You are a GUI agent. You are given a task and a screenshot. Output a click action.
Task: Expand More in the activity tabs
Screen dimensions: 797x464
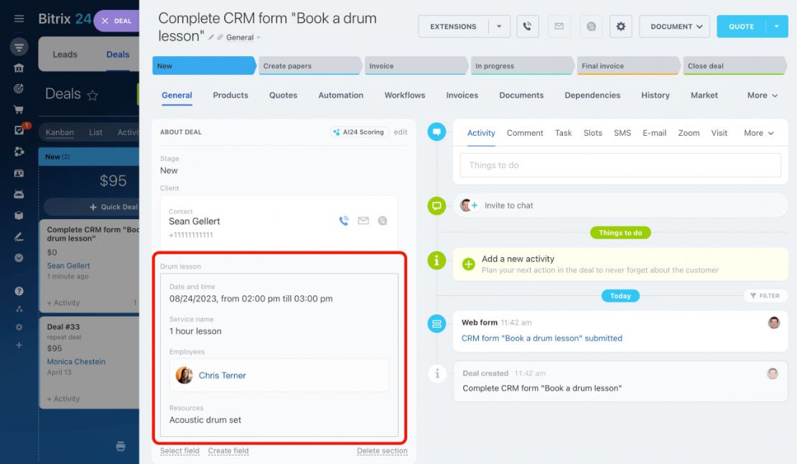[759, 133]
